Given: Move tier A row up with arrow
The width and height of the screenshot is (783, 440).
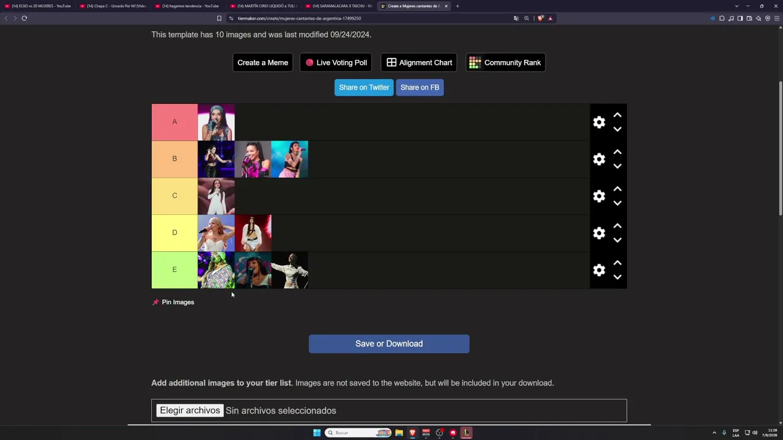Looking at the screenshot, I should pos(617,115).
